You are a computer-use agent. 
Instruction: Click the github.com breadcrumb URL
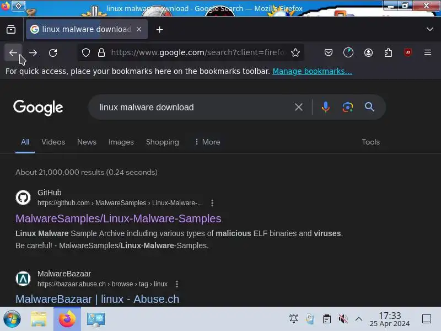click(120, 203)
